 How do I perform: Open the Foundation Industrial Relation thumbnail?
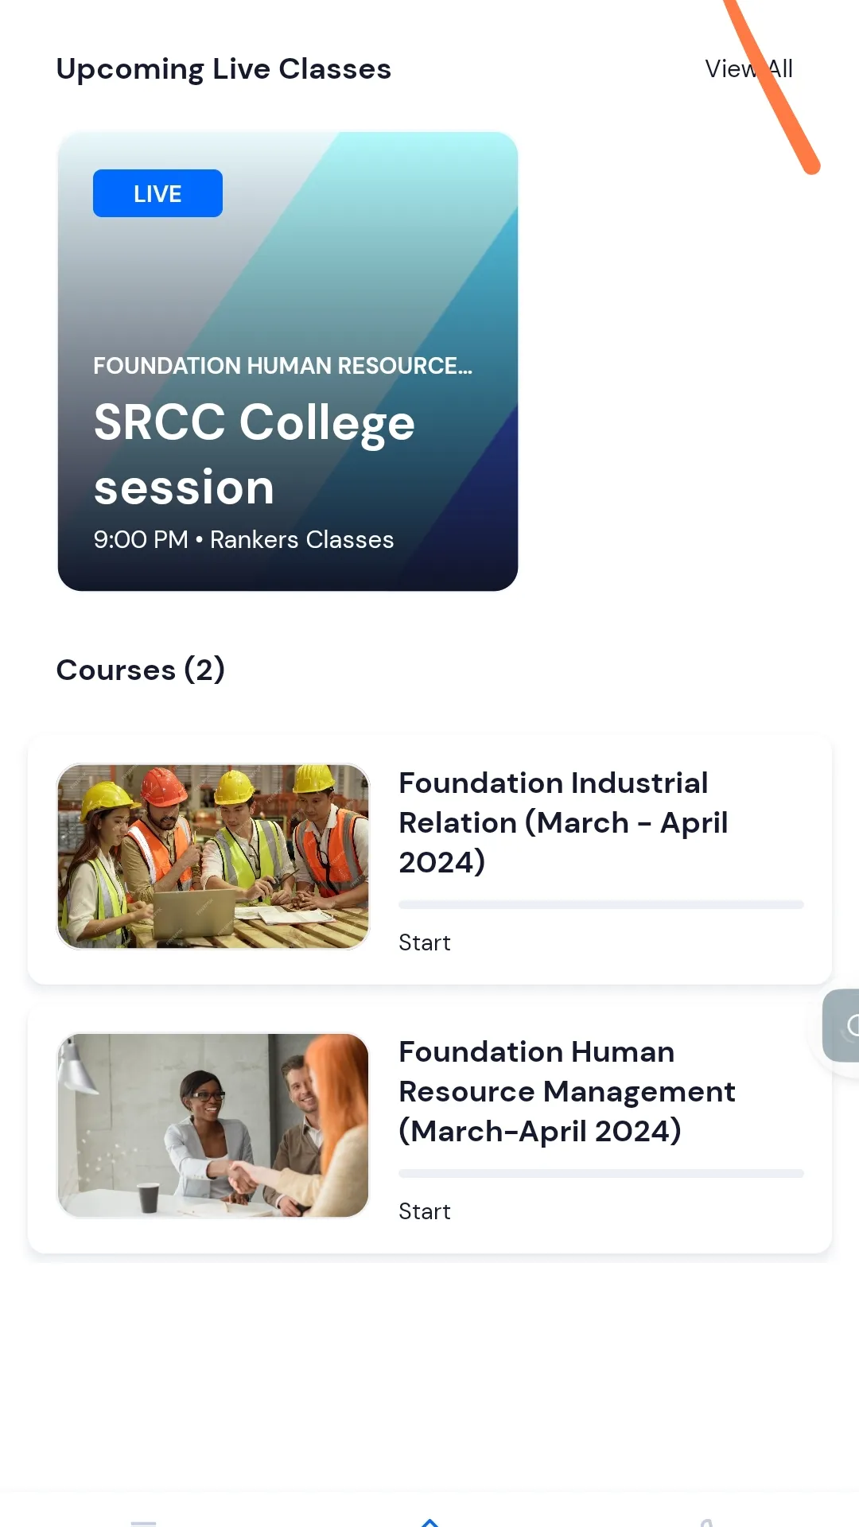[213, 857]
